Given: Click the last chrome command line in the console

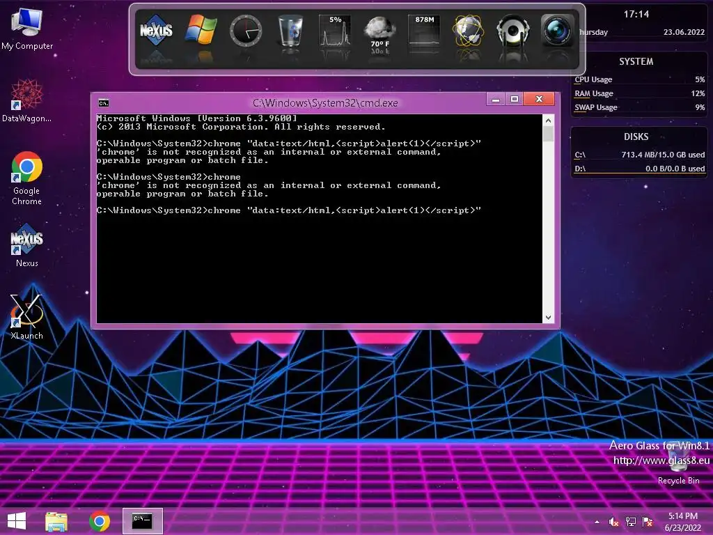Looking at the screenshot, I should click(x=289, y=210).
